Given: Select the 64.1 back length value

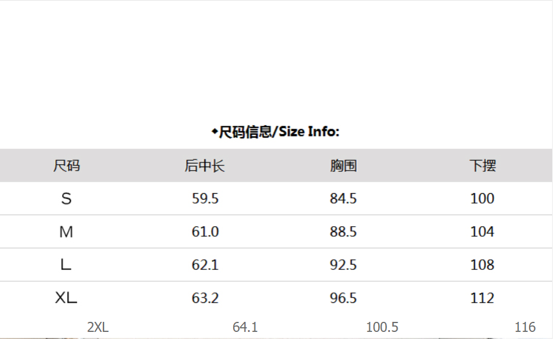Looking at the screenshot, I should pos(245,327).
